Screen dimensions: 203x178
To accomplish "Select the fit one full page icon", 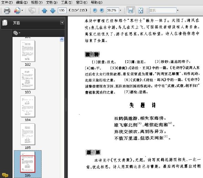I will coord(141,11).
